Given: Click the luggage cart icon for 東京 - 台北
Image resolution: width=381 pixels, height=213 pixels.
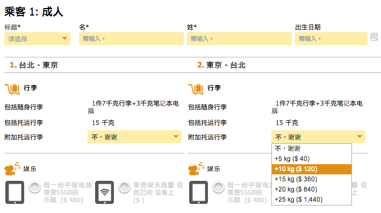Looking at the screenshot, I should 196,89.
